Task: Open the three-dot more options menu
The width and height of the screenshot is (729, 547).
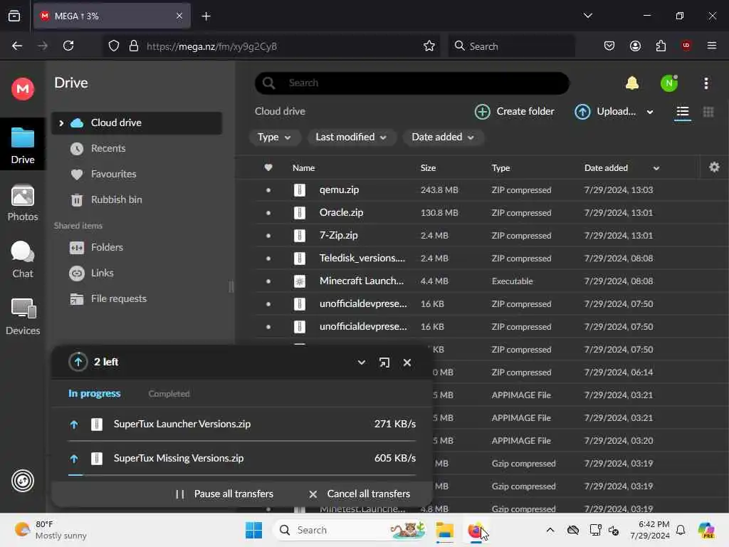Action: pyautogui.click(x=706, y=83)
